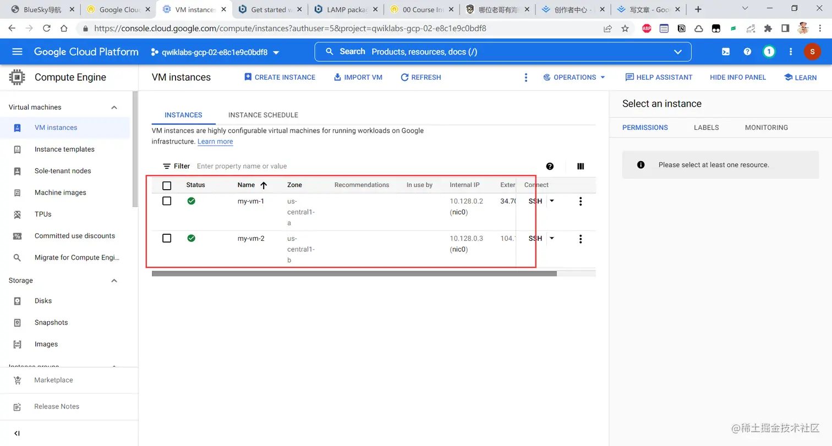Open the Chrome extensions puzzle icon

tap(768, 29)
